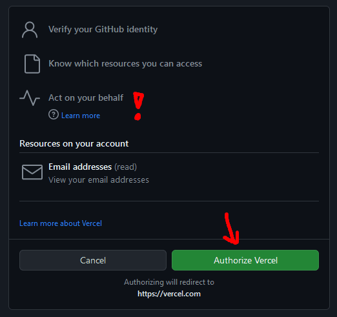Click the envelope email icon
337x317 pixels.
(x=32, y=172)
